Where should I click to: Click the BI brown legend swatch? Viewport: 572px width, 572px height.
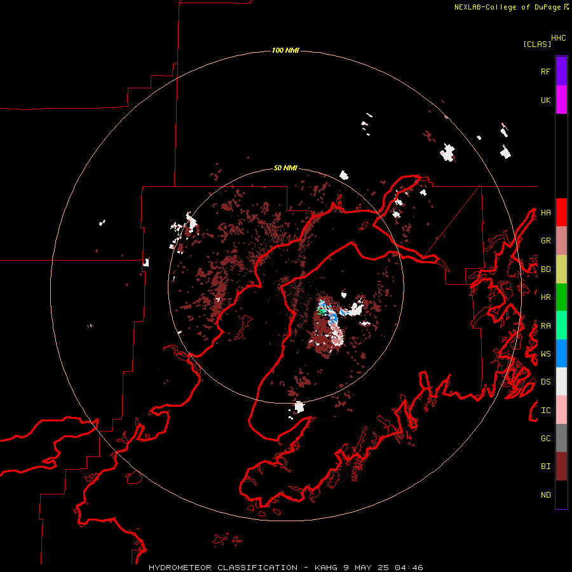click(561, 466)
